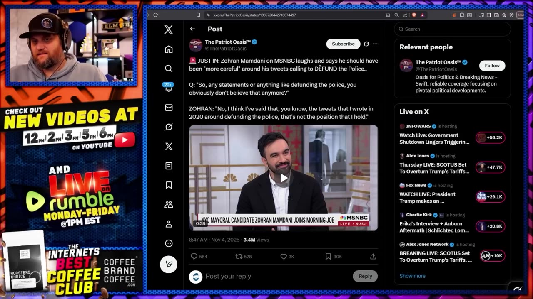The image size is (533, 299).
Task: Reload page with browser refresh icon
Action: coord(155,15)
